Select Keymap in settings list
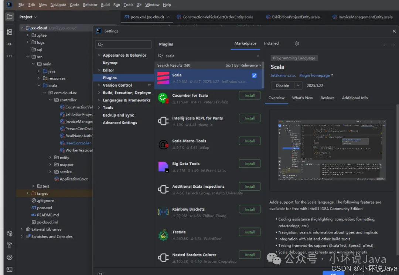Screen dimensions: 399x275 tap(110, 63)
